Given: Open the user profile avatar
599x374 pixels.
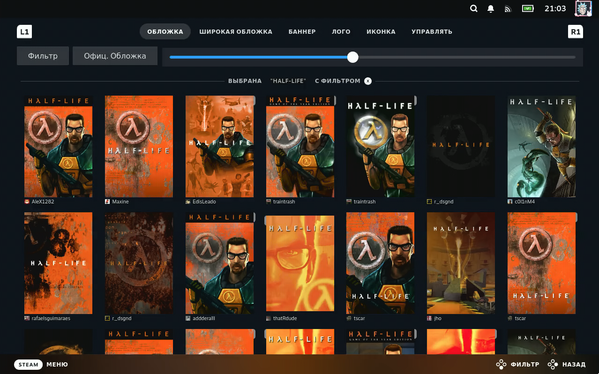Looking at the screenshot, I should pyautogui.click(x=584, y=8).
